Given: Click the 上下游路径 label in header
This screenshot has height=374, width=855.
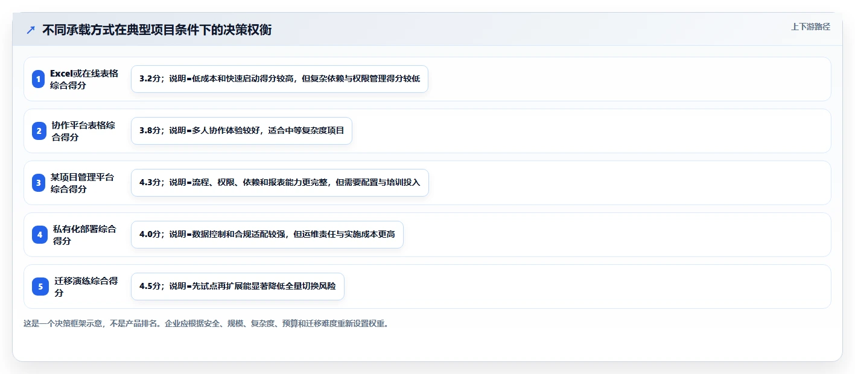Looking at the screenshot, I should 810,27.
